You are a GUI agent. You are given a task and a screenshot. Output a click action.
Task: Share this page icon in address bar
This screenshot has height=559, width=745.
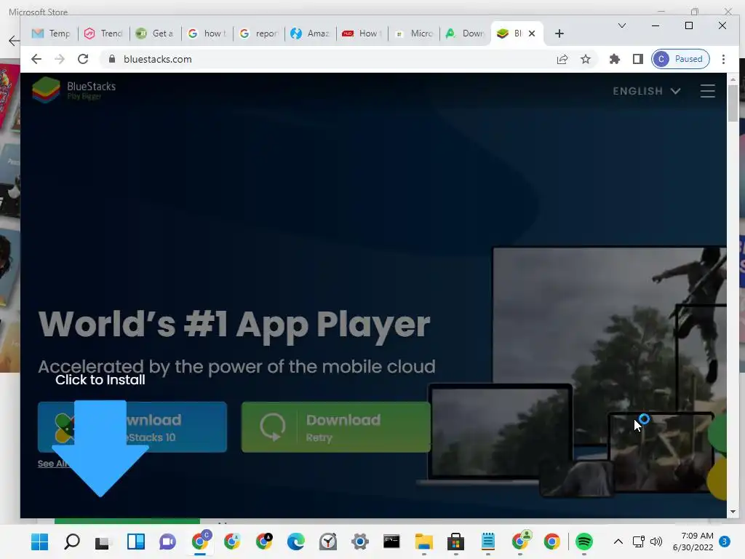tap(562, 59)
